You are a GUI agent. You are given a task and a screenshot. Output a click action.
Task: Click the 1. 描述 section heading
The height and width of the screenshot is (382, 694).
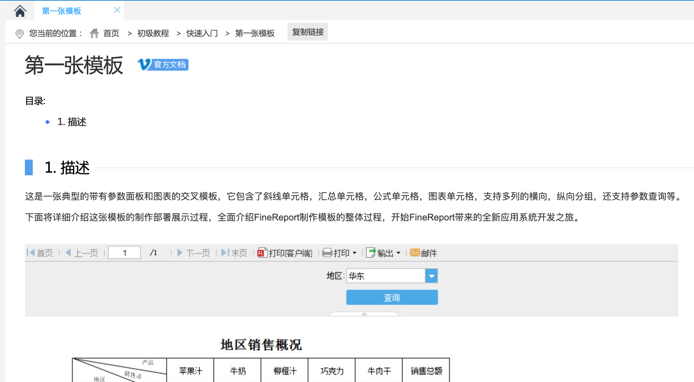pos(67,167)
